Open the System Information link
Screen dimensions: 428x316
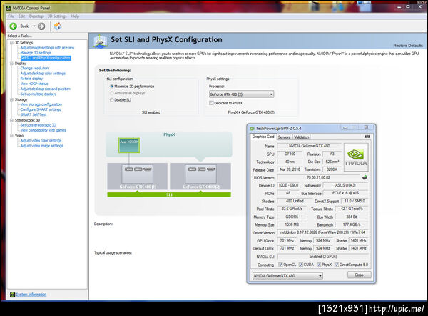[x=31, y=295]
